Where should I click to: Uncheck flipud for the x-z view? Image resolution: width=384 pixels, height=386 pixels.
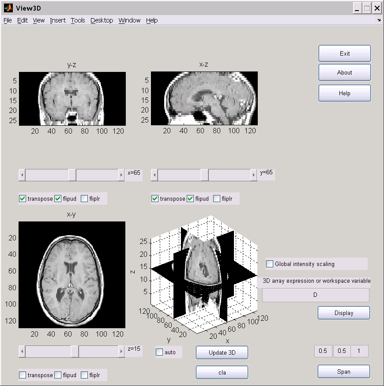coord(190,199)
